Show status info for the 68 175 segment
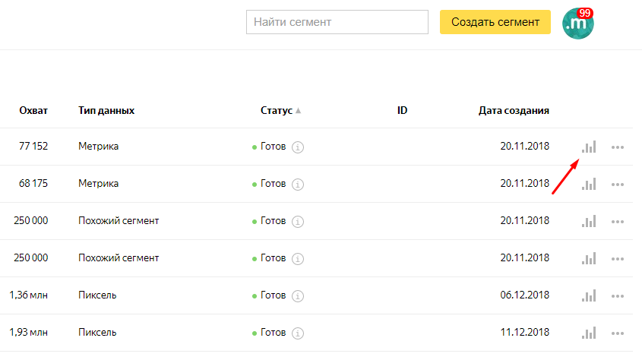Screen dimensions: 642x360 298,184
